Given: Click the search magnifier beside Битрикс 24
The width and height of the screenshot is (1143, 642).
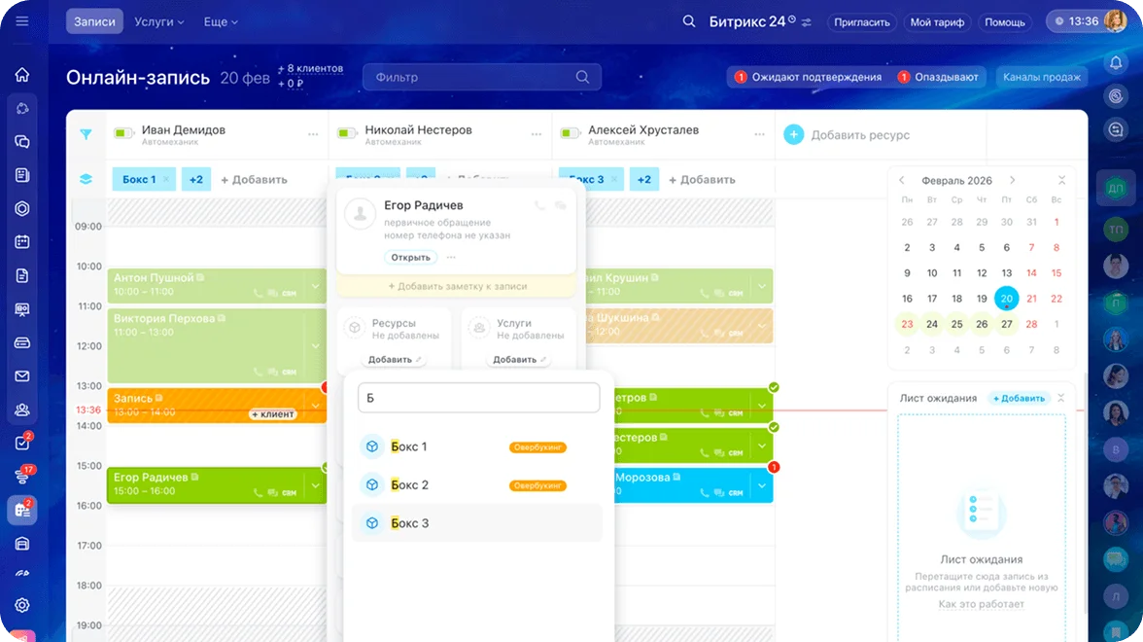Looking at the screenshot, I should [689, 21].
